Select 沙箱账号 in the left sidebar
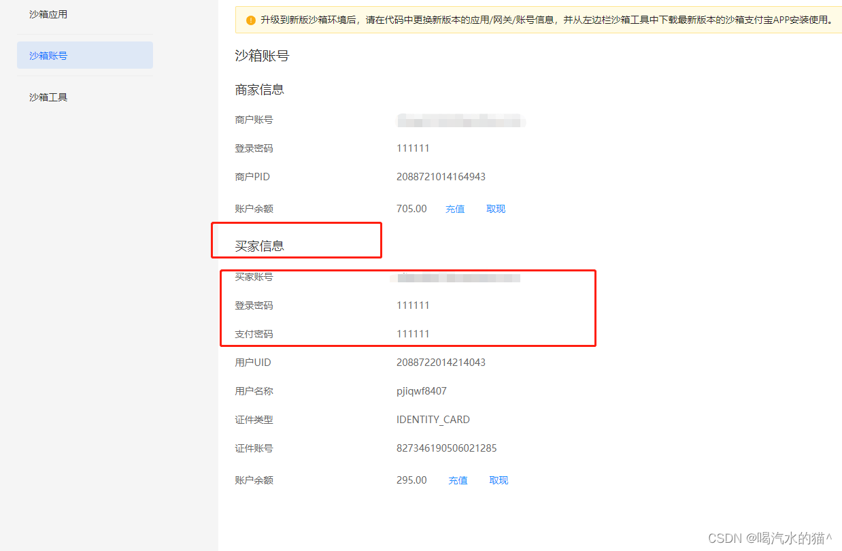This screenshot has height=551, width=842. [48, 55]
